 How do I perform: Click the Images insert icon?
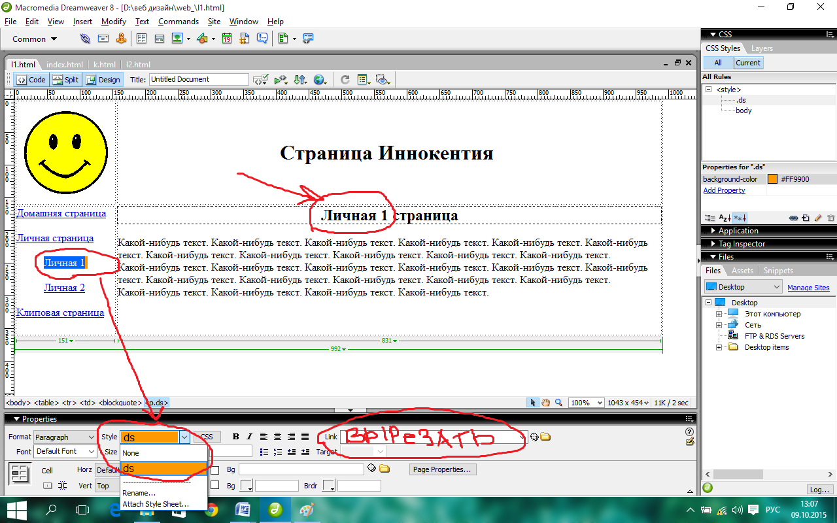pos(177,39)
